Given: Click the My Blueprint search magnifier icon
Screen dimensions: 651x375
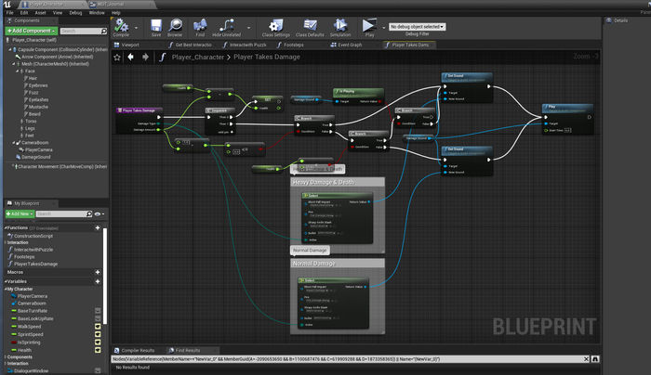Looking at the screenshot, I should tap(89, 213).
